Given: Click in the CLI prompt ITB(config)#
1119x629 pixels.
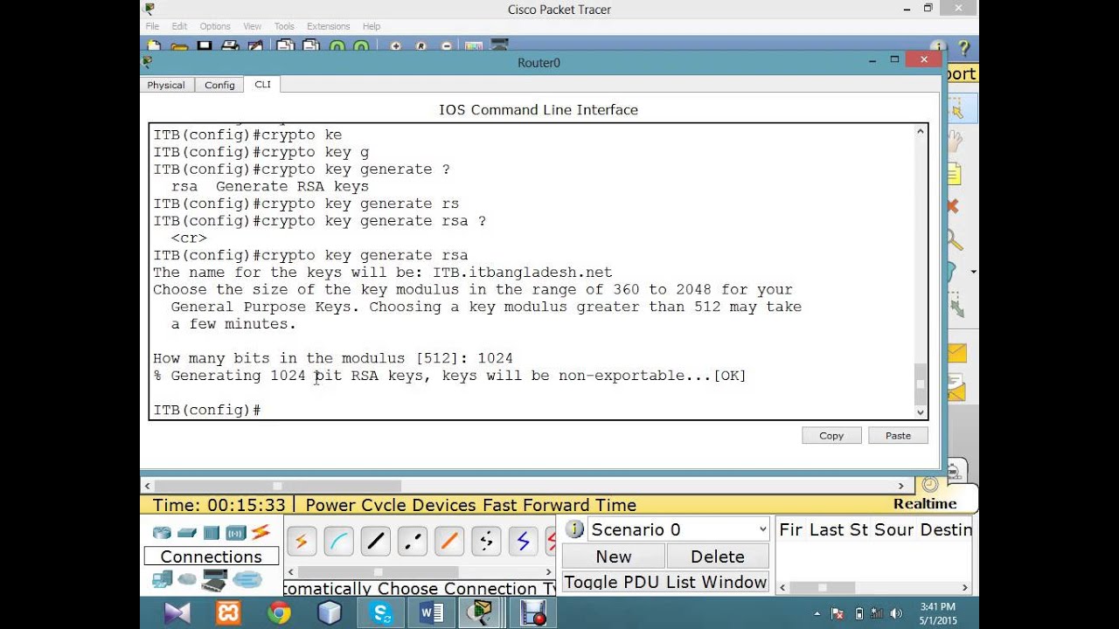Looking at the screenshot, I should click(x=207, y=410).
